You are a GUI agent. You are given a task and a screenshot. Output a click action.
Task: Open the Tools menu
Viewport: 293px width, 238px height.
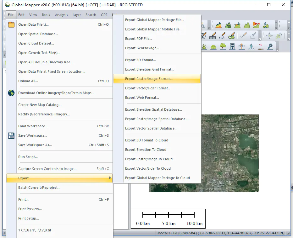[x=46, y=15]
